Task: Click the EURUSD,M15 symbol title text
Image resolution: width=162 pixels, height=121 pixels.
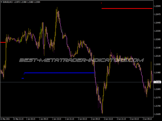Action: point(8,2)
